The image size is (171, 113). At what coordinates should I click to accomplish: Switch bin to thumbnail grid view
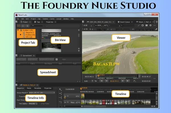pyautogui.click(x=19, y=26)
